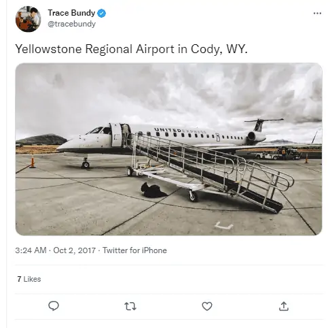
Task: Click the blue verified badge next to Trace Bundy
Action: pos(101,13)
